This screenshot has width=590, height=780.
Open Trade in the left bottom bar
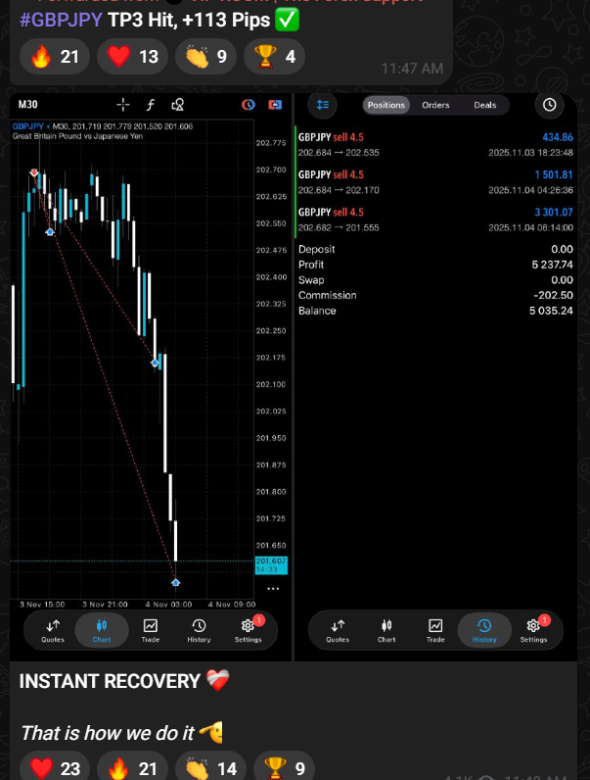pos(150,630)
